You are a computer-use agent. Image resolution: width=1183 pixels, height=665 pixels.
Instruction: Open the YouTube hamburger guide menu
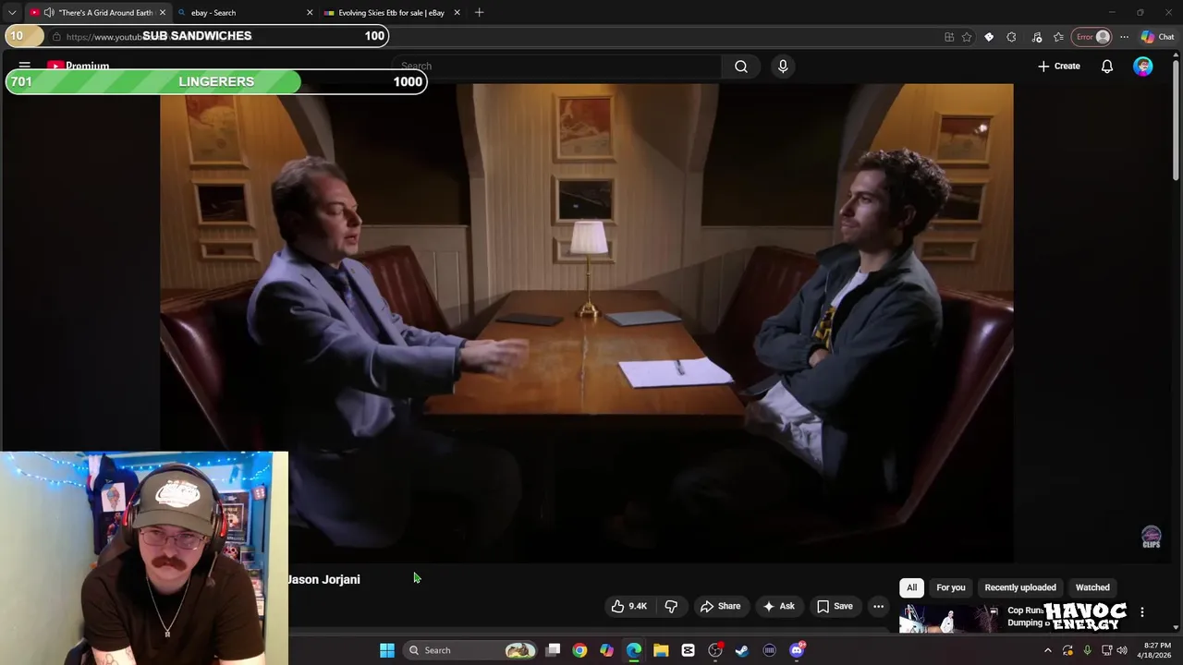25,66
